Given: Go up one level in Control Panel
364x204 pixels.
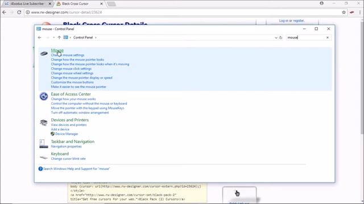Looking at the screenshot, I should [x=59, y=37].
